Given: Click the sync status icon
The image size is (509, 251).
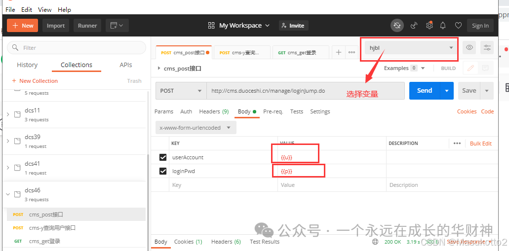Looking at the screenshot, I should click(397, 25).
